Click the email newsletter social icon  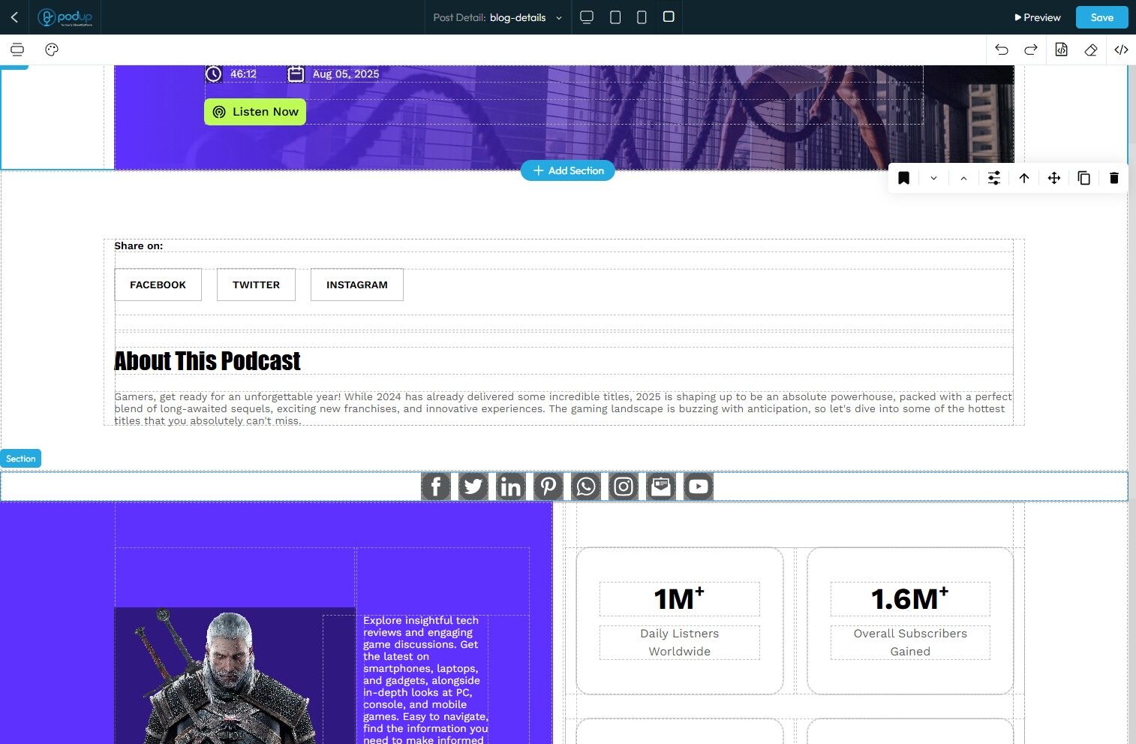[661, 486]
